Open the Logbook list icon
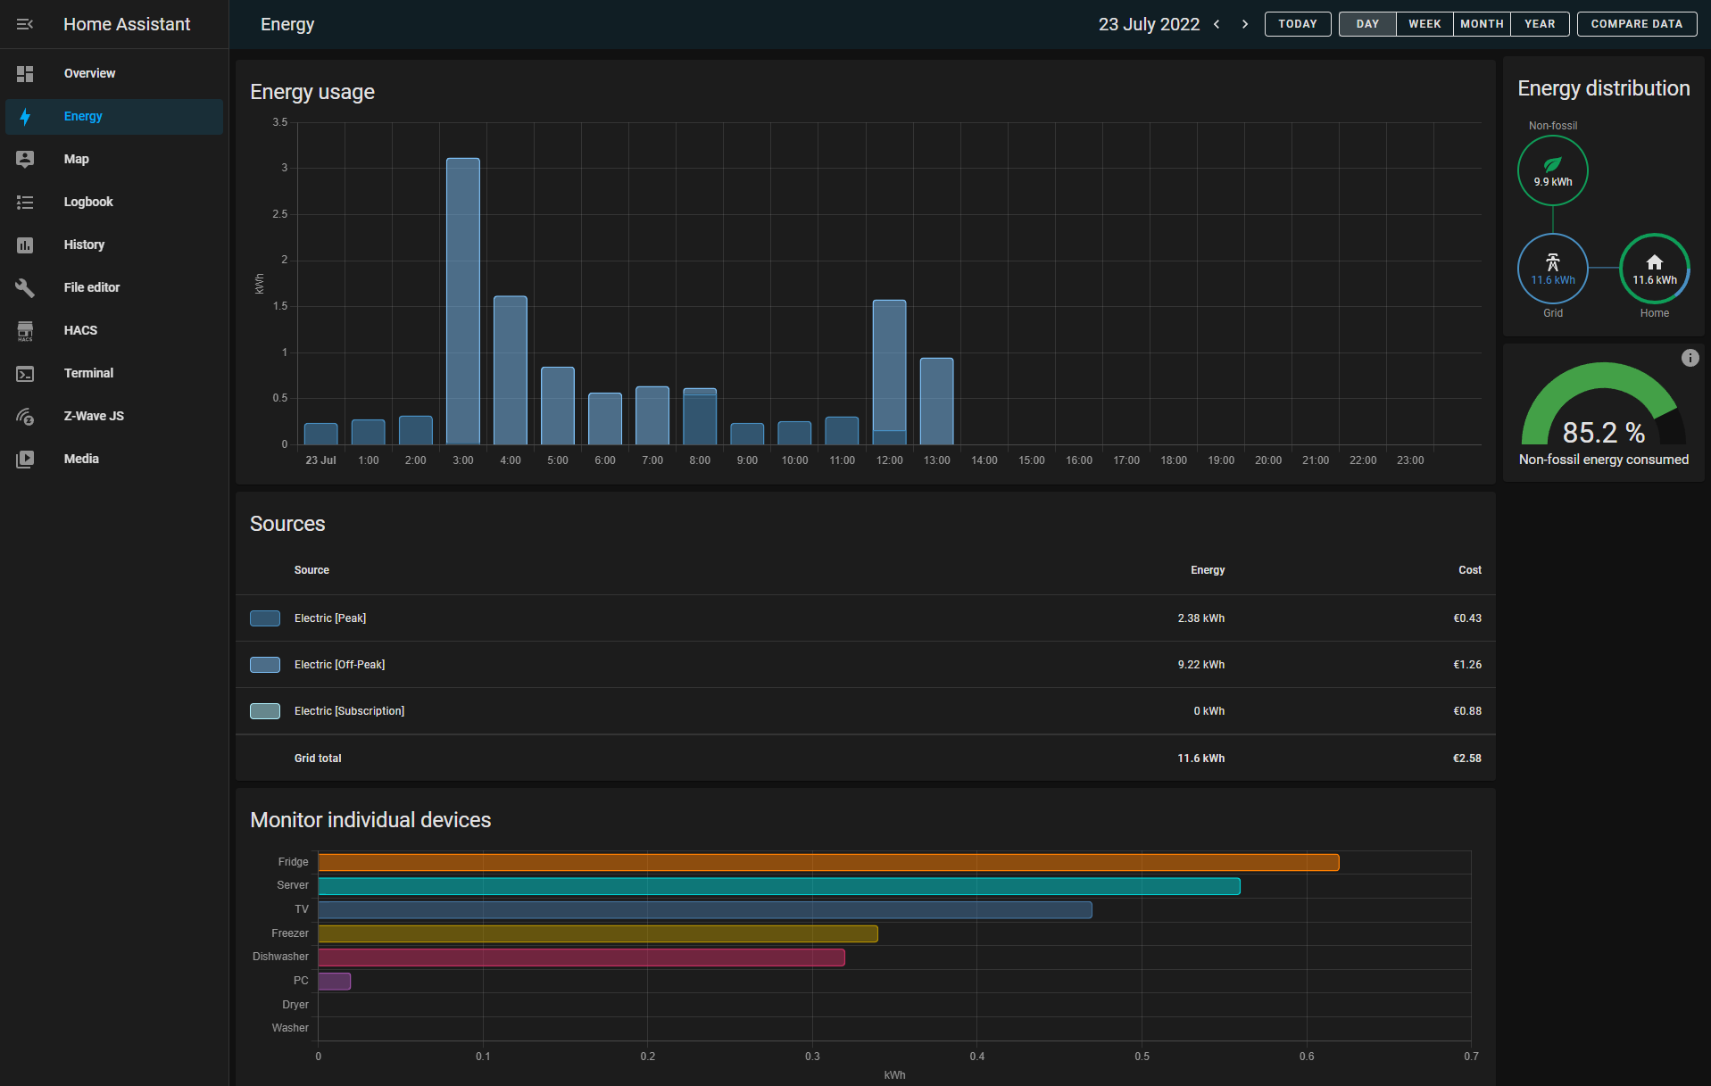This screenshot has width=1711, height=1086. 25,202
